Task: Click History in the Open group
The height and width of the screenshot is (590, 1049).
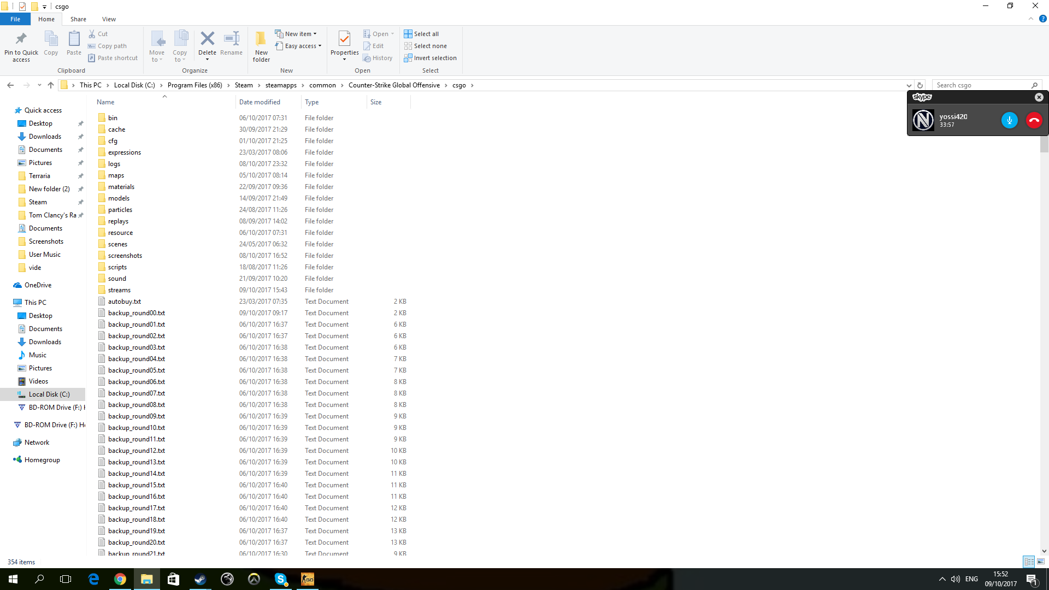Action: coord(378,58)
